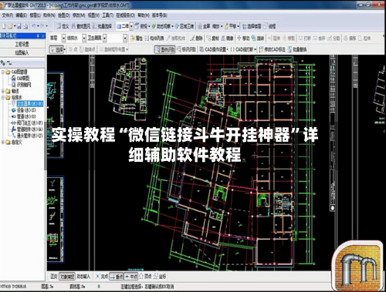Image resolution: width=386 pixels, height=292 pixels.
Task: Open the 给排水 discipline dropdown
Action: pos(84,39)
